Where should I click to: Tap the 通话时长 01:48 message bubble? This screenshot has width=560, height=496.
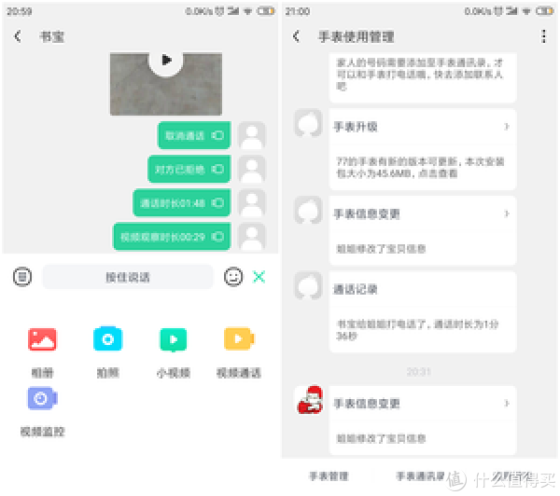[182, 203]
